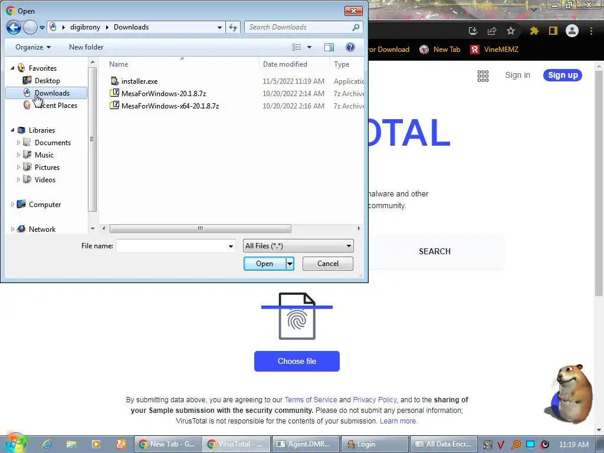The image size is (604, 453).
Task: Switch to Login taskbar window
Action: [375, 444]
